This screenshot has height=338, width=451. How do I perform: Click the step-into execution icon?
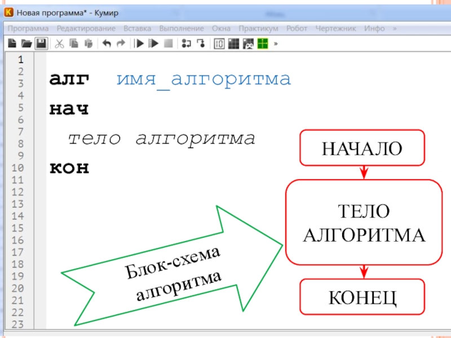[x=201, y=44]
